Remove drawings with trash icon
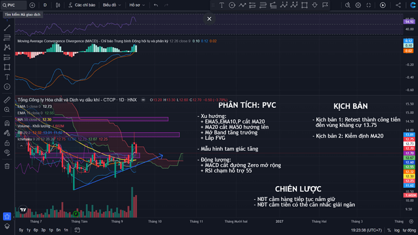Image resolution: width=418 pixels, height=235 pixels. point(7,166)
